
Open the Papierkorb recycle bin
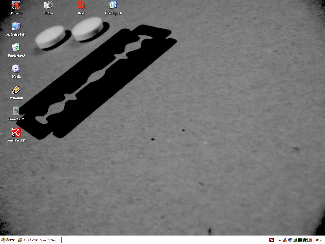(16, 47)
